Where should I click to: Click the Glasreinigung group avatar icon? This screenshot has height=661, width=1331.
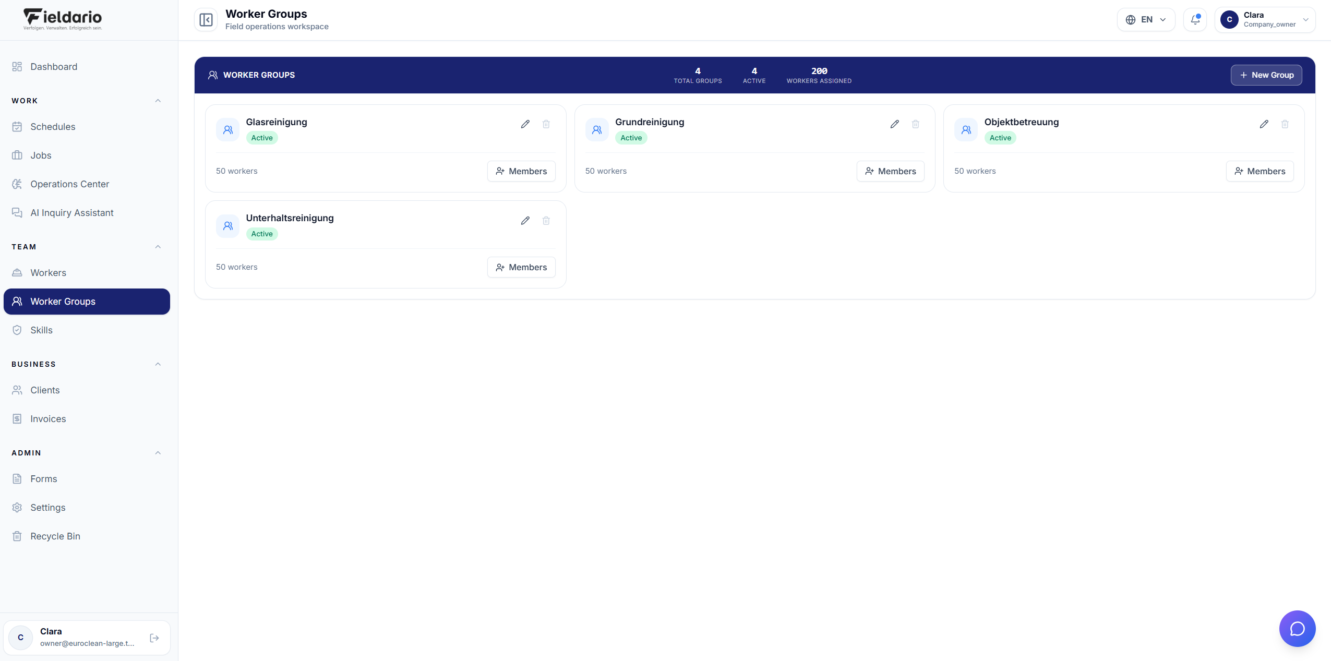click(227, 130)
